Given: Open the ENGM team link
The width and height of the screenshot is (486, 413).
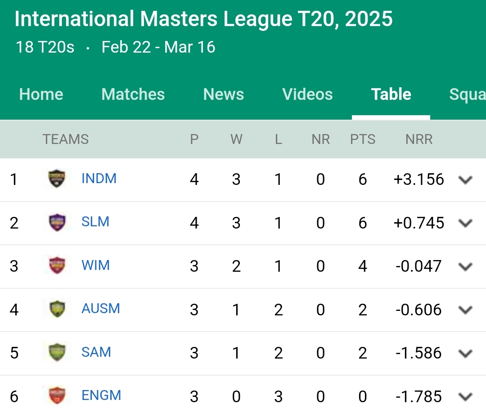Looking at the screenshot, I should (x=101, y=395).
